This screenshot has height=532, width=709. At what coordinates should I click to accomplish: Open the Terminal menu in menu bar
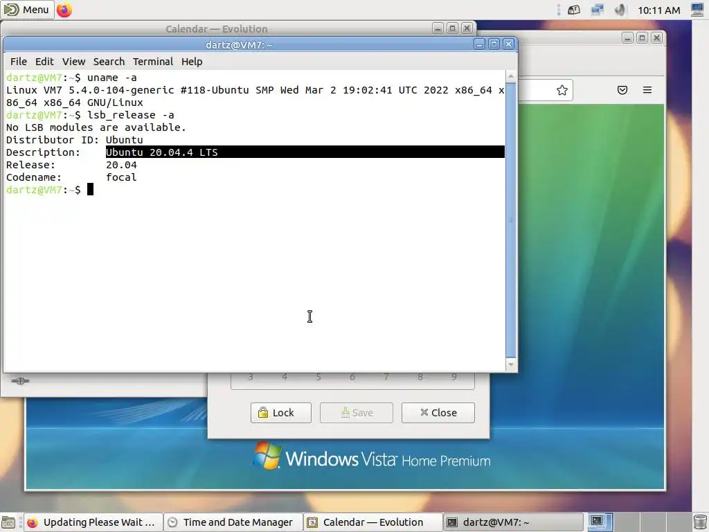point(153,62)
